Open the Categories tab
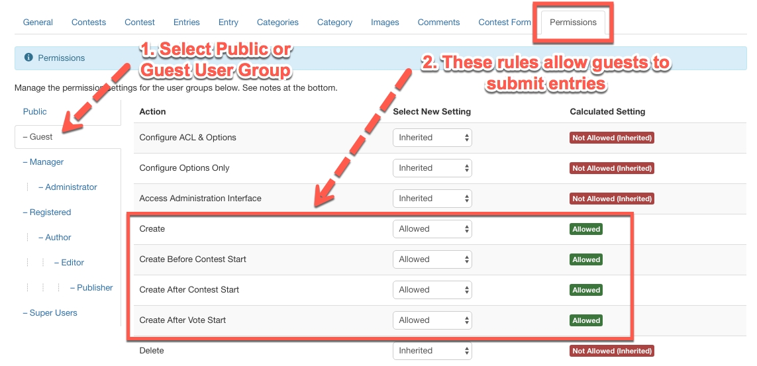This screenshot has height=366, width=757. (278, 23)
